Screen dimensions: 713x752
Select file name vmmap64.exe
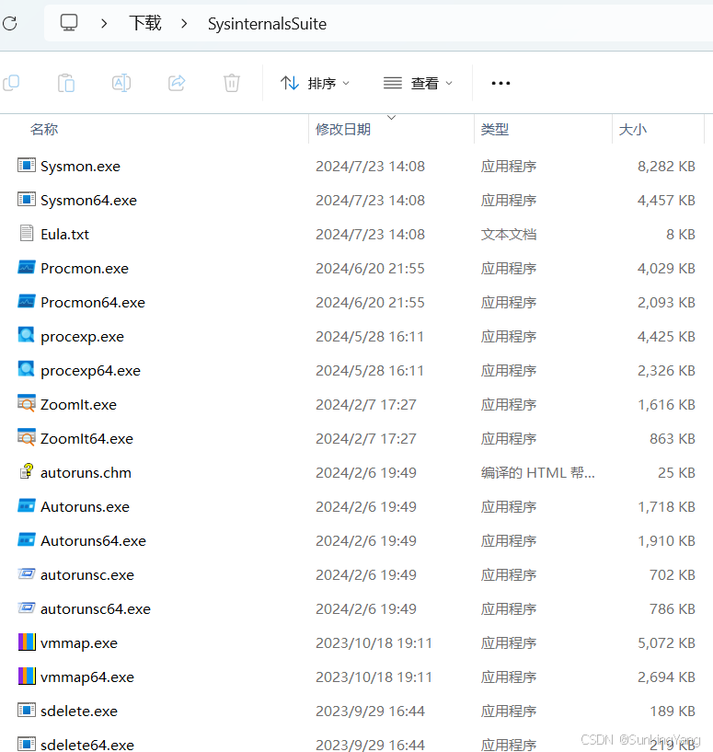[x=87, y=677]
